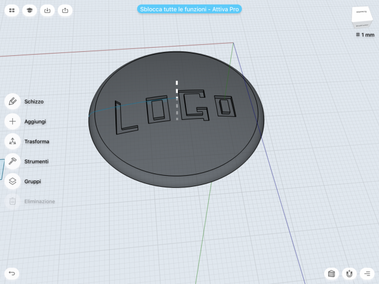Tap the undo arrow button

point(11,273)
